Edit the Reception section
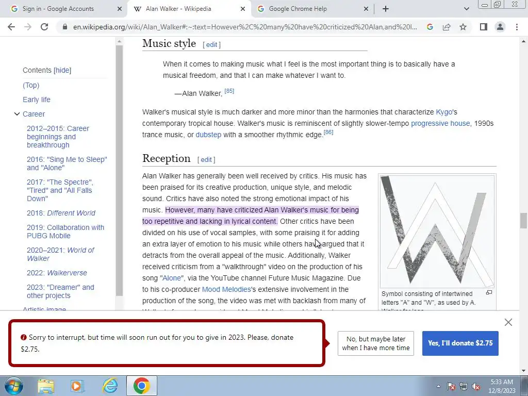 point(206,160)
